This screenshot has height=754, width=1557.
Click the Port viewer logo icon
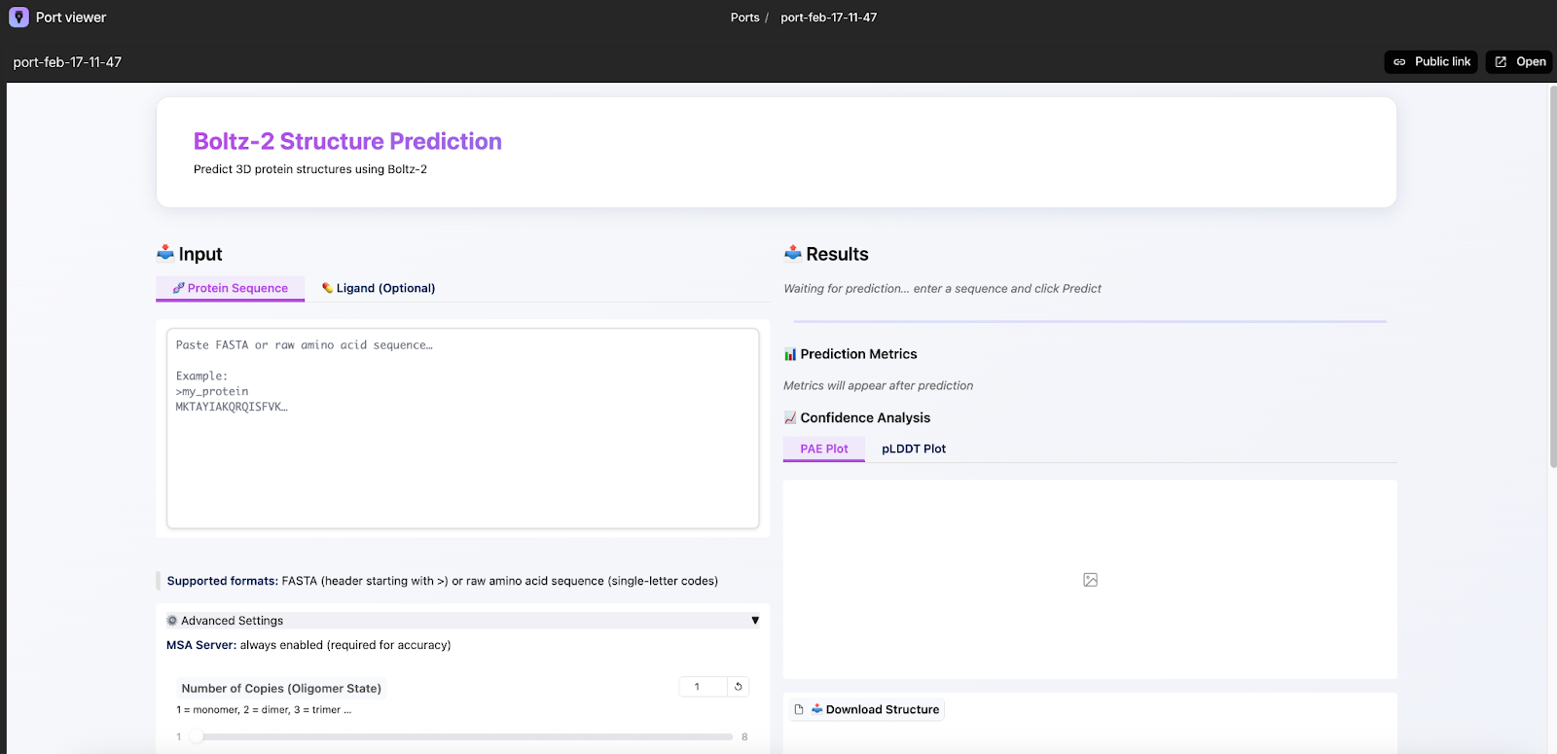tap(18, 18)
